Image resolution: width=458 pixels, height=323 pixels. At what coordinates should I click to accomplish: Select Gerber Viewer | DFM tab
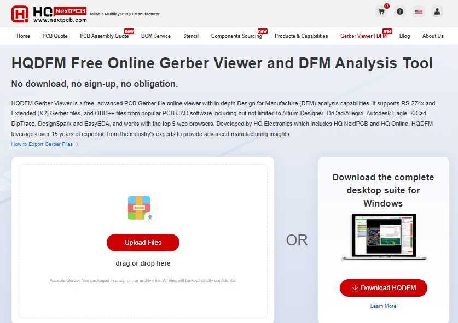pyautogui.click(x=364, y=36)
